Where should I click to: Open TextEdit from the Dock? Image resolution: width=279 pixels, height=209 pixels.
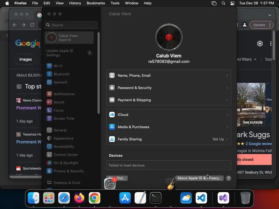tap(140, 198)
